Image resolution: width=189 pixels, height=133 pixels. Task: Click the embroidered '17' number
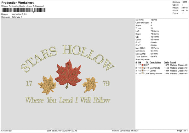pos(29,83)
